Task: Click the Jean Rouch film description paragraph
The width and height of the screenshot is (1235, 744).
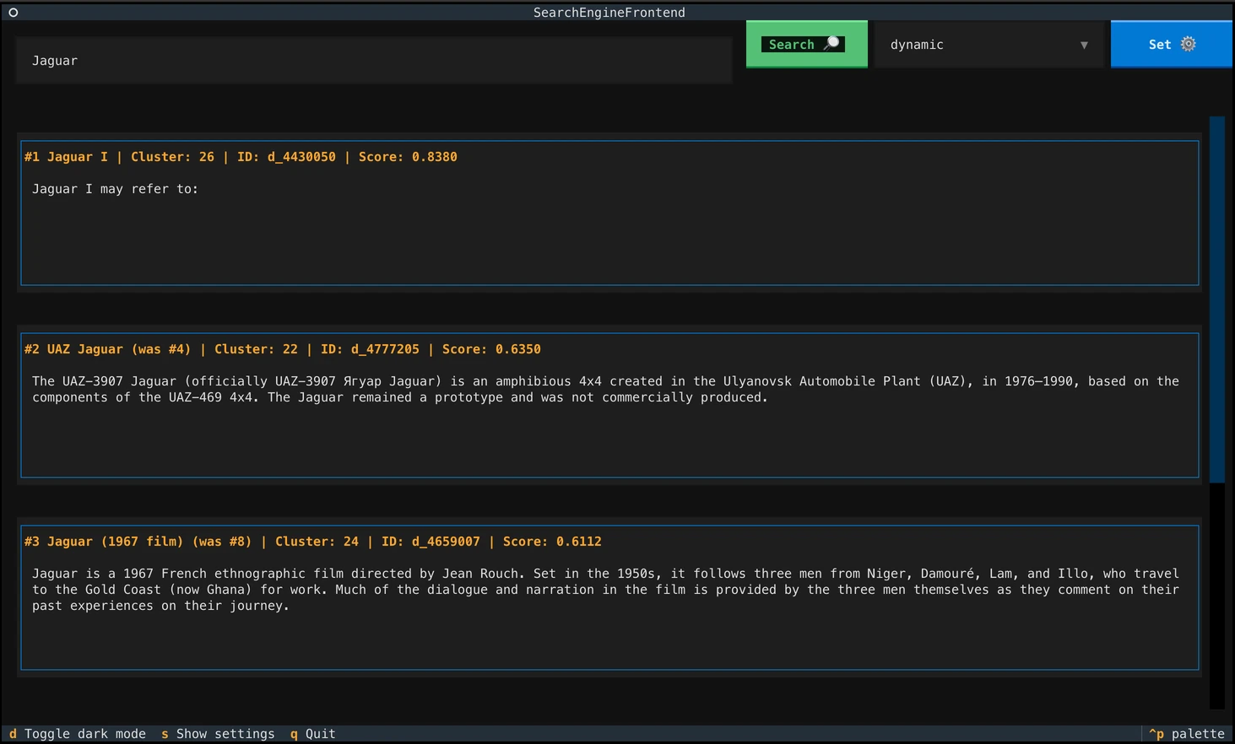Action: (605, 590)
